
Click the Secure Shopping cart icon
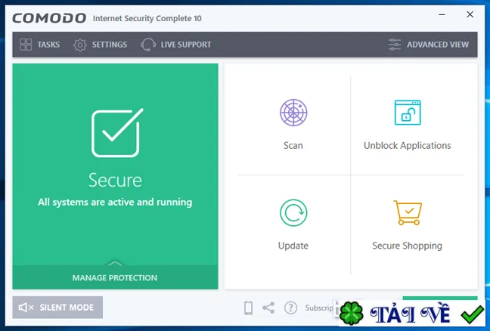(408, 212)
